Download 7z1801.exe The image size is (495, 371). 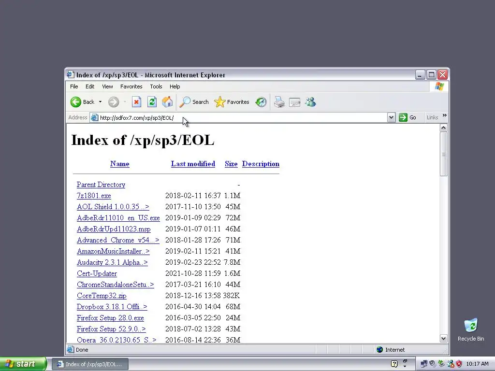94,196
